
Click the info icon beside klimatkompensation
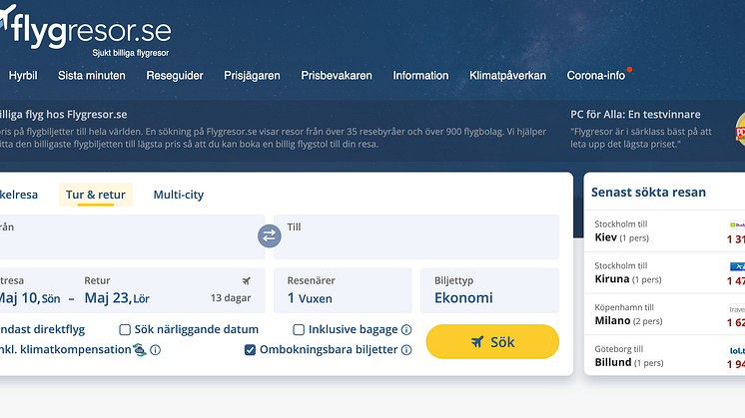[x=156, y=350]
